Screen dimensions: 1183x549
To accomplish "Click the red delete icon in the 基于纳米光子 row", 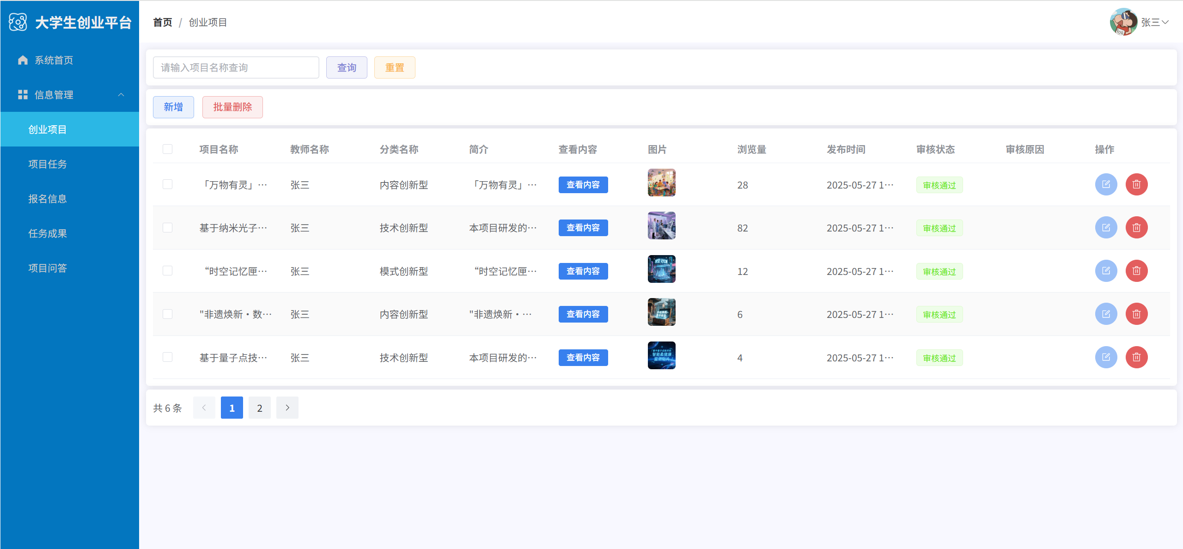I will tap(1136, 228).
